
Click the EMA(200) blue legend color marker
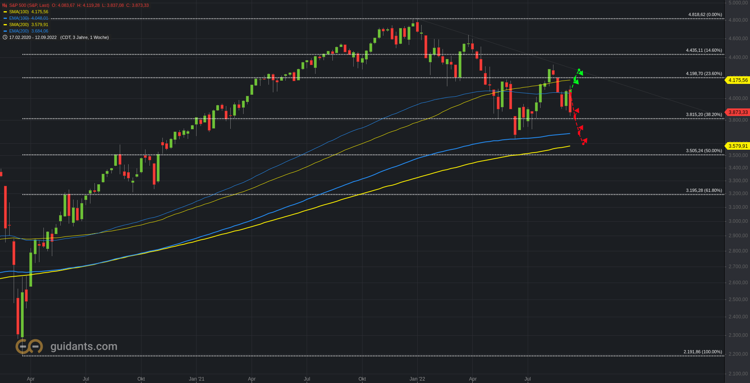click(5, 31)
